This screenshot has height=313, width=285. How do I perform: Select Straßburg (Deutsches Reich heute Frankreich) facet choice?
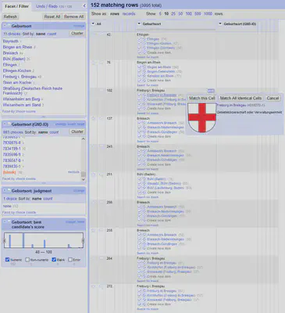33,91
